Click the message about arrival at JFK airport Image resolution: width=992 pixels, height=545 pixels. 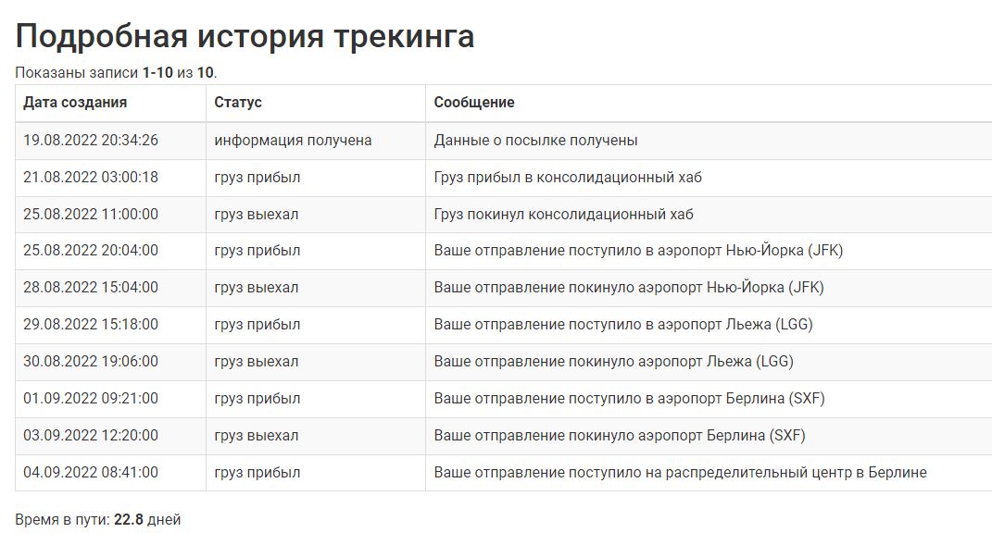638,251
